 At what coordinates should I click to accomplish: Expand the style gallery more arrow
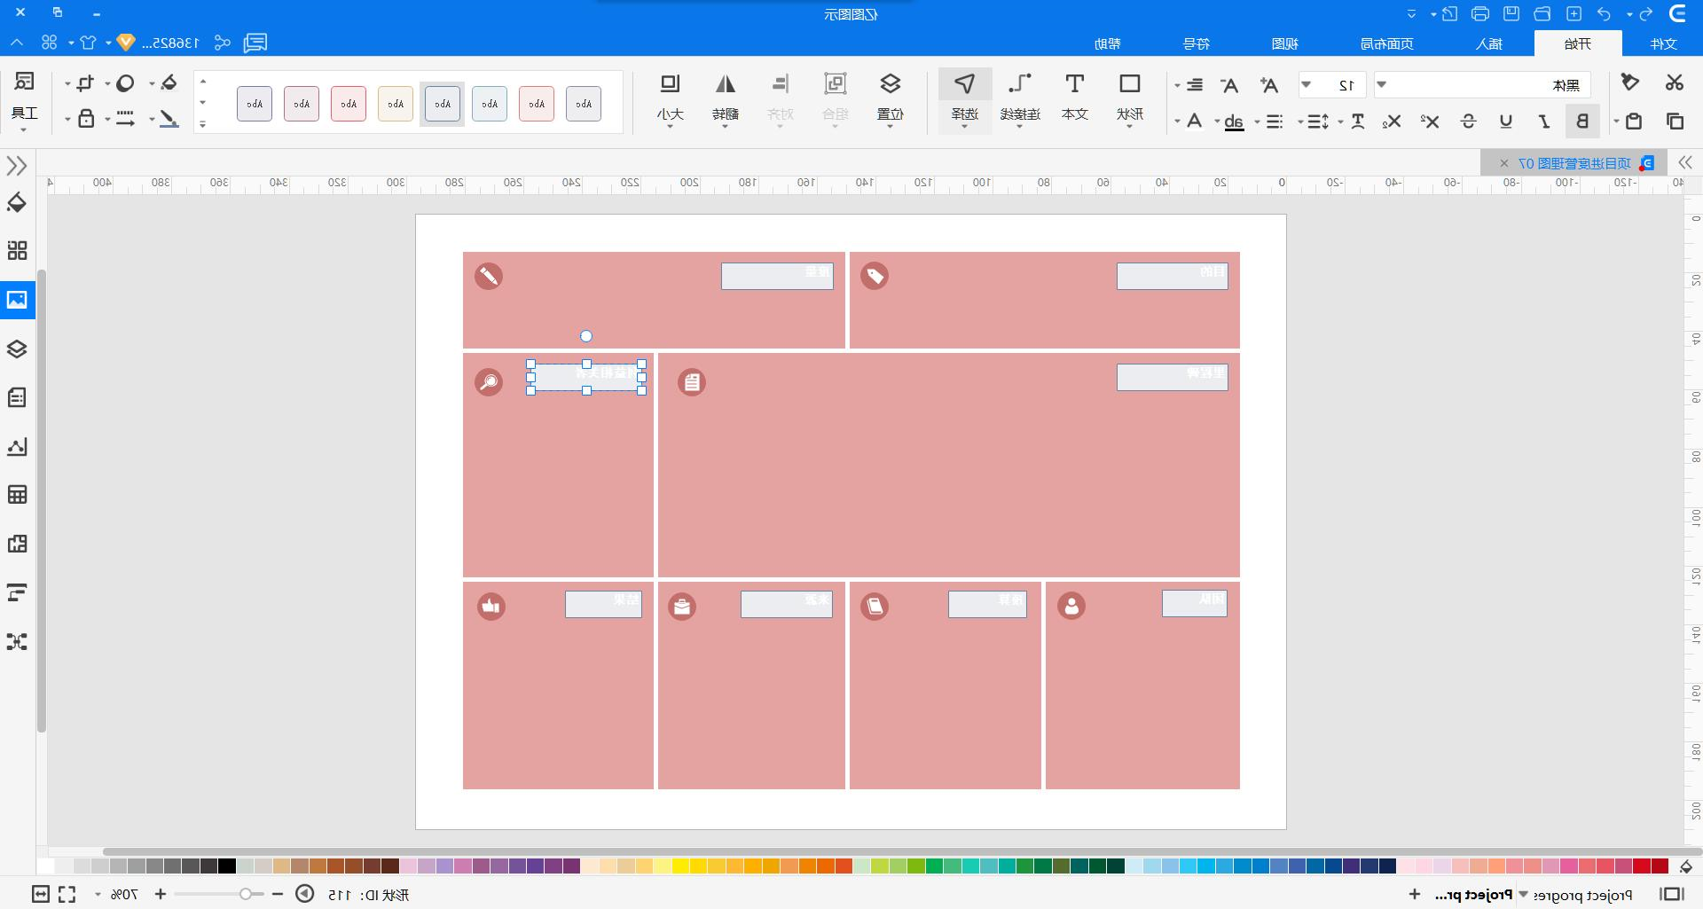pos(203,124)
